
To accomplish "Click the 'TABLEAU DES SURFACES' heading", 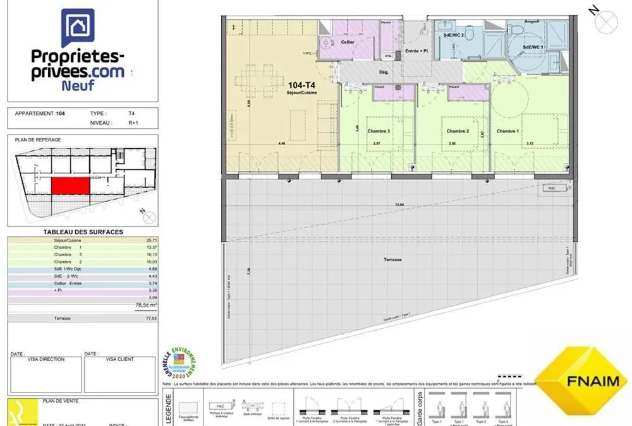I will [x=83, y=232].
